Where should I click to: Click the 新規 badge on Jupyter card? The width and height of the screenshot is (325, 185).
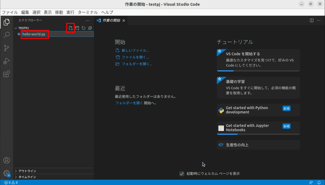(287, 126)
